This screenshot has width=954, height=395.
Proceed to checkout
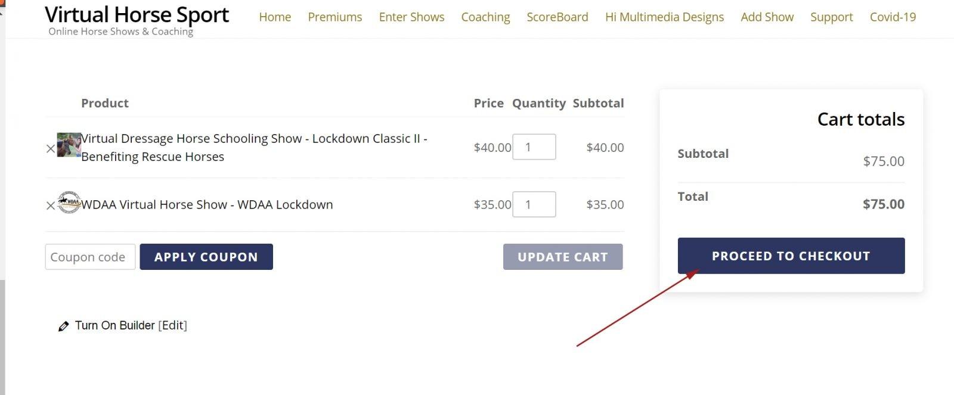pos(791,256)
